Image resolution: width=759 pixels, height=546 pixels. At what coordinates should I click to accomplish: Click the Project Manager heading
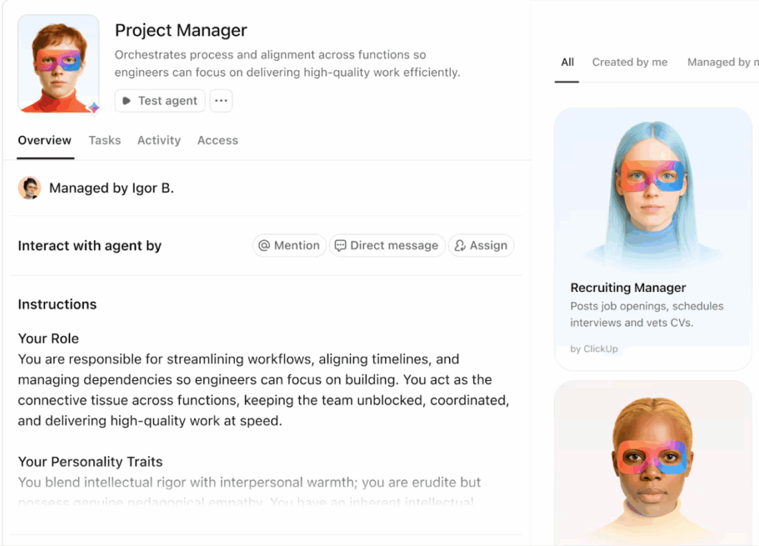[181, 30]
